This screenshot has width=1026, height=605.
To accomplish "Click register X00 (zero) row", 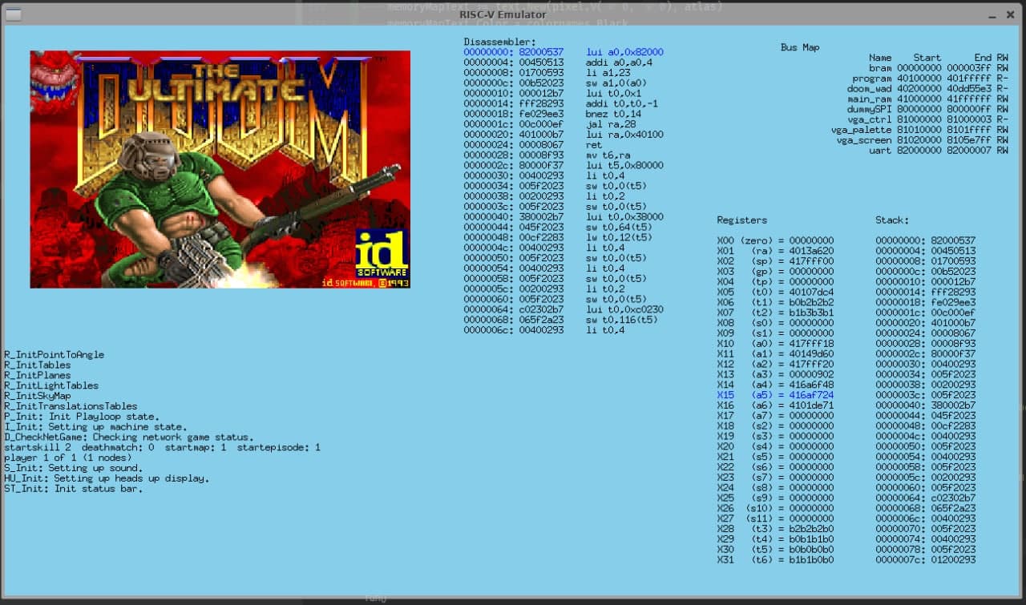I will pyautogui.click(x=775, y=240).
